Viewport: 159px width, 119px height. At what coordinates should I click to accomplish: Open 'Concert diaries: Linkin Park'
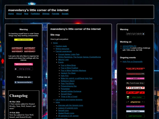point(69,54)
